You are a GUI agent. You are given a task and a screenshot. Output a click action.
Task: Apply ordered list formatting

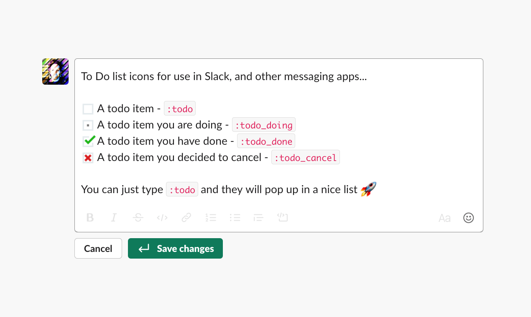[211, 217]
